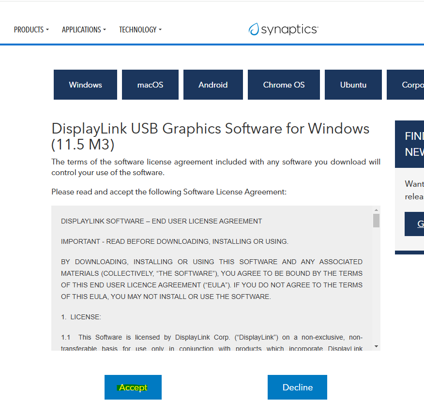The height and width of the screenshot is (417, 424).
Task: Open the TECHNOLOGY dropdown menu
Action: pyautogui.click(x=140, y=30)
